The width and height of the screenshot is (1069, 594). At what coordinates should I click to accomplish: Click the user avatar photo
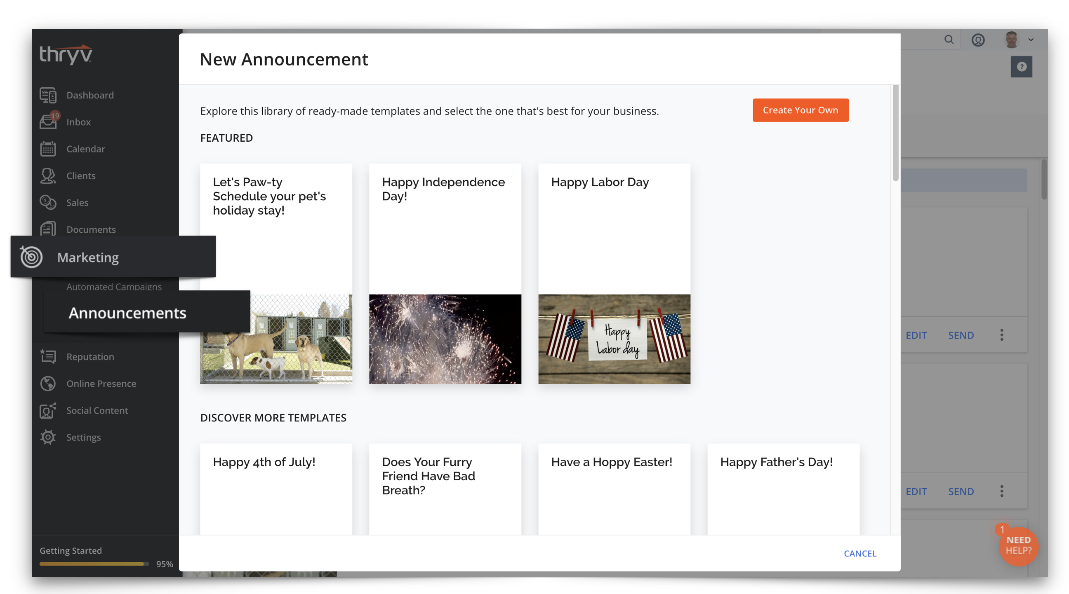(x=1011, y=40)
